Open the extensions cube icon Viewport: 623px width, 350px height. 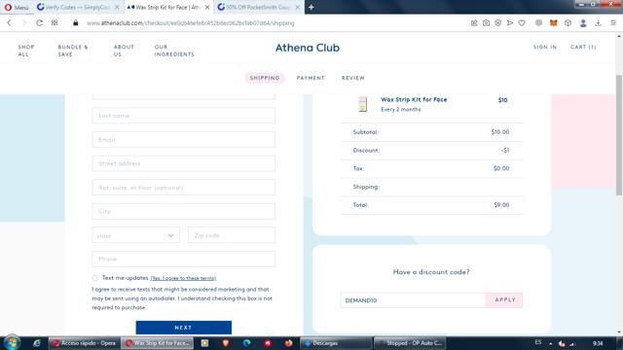(568, 23)
